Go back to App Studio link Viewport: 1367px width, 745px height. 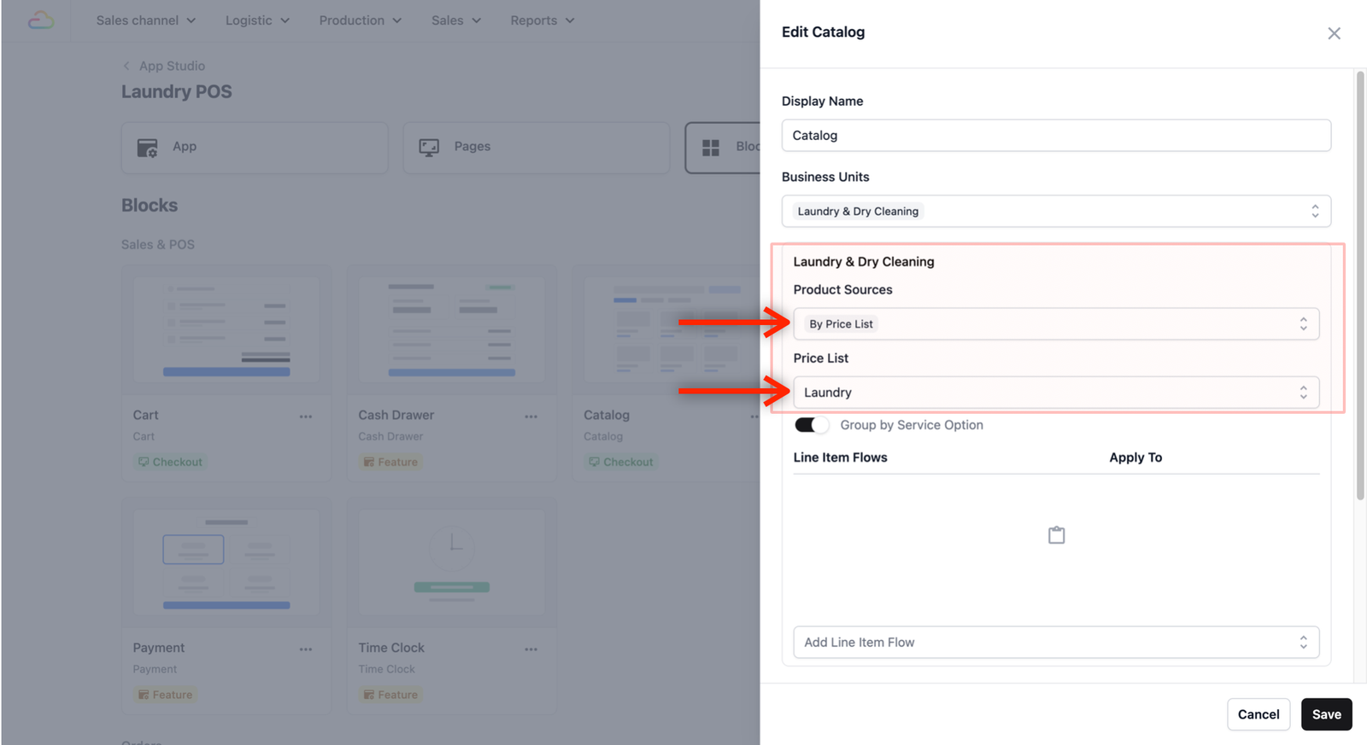172,66
